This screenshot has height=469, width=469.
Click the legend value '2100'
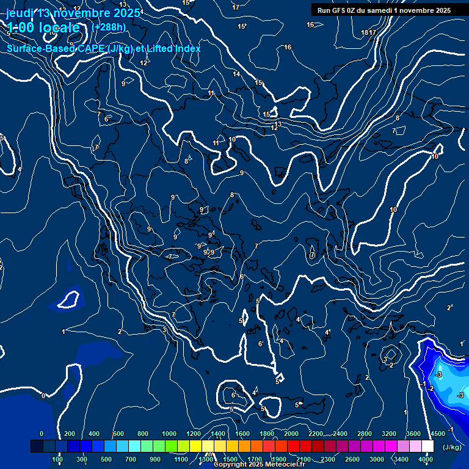click(304, 459)
